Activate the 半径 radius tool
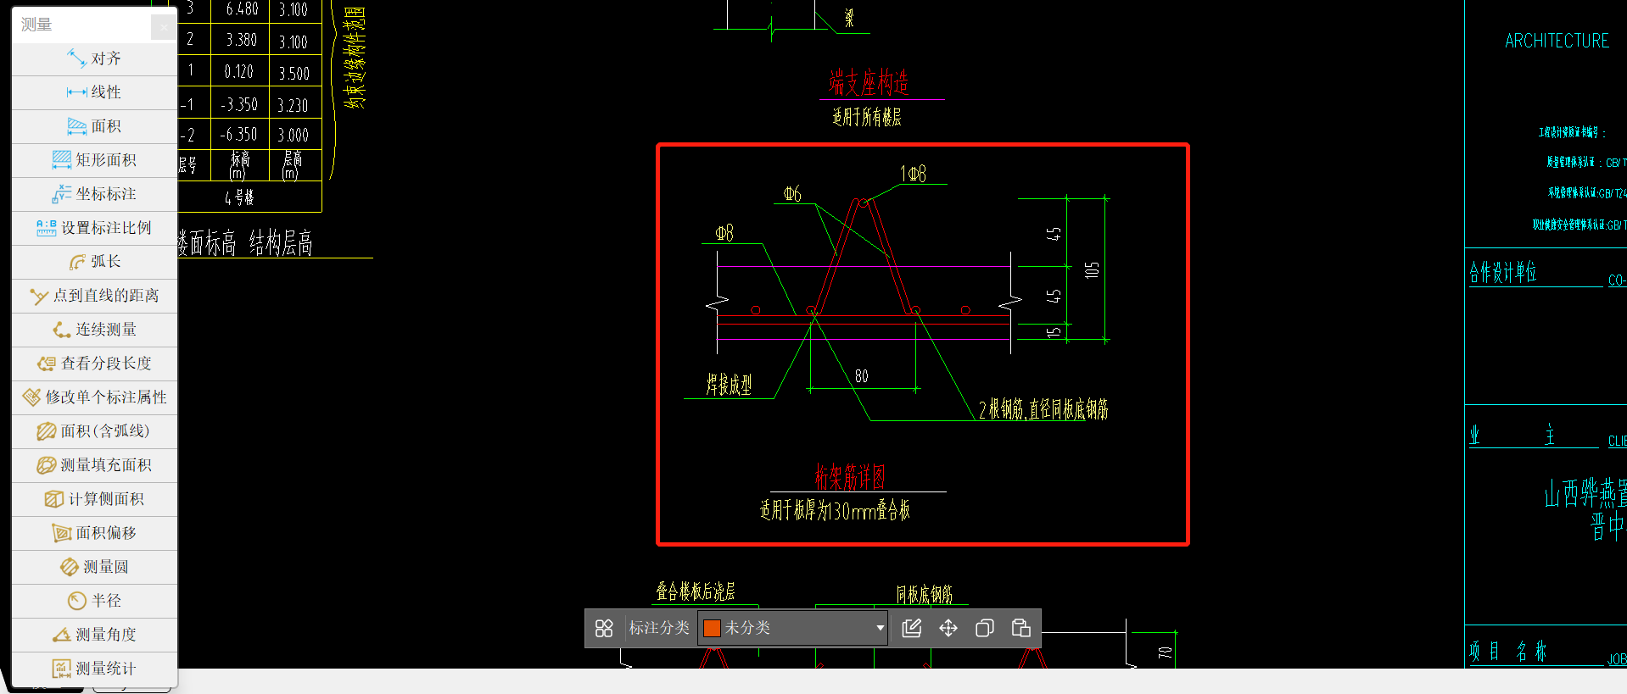The image size is (1627, 694). pyautogui.click(x=94, y=601)
